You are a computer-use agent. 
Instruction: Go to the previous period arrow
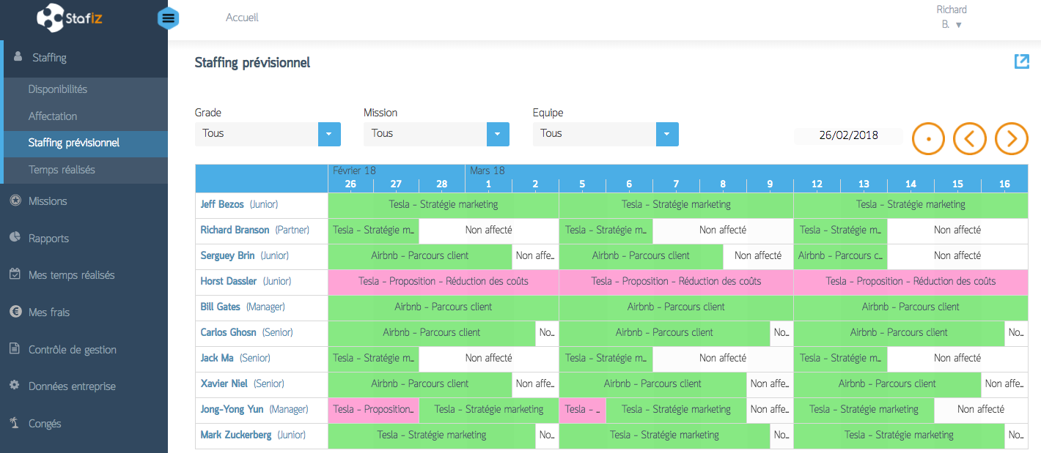point(970,138)
